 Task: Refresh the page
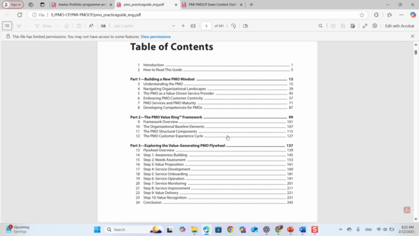coord(20,15)
